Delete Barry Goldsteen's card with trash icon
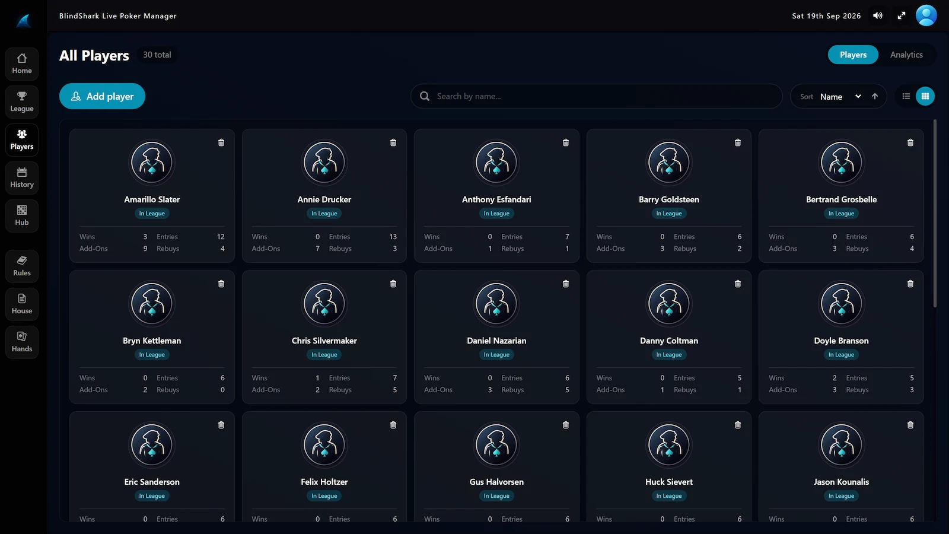This screenshot has height=534, width=949. click(738, 142)
